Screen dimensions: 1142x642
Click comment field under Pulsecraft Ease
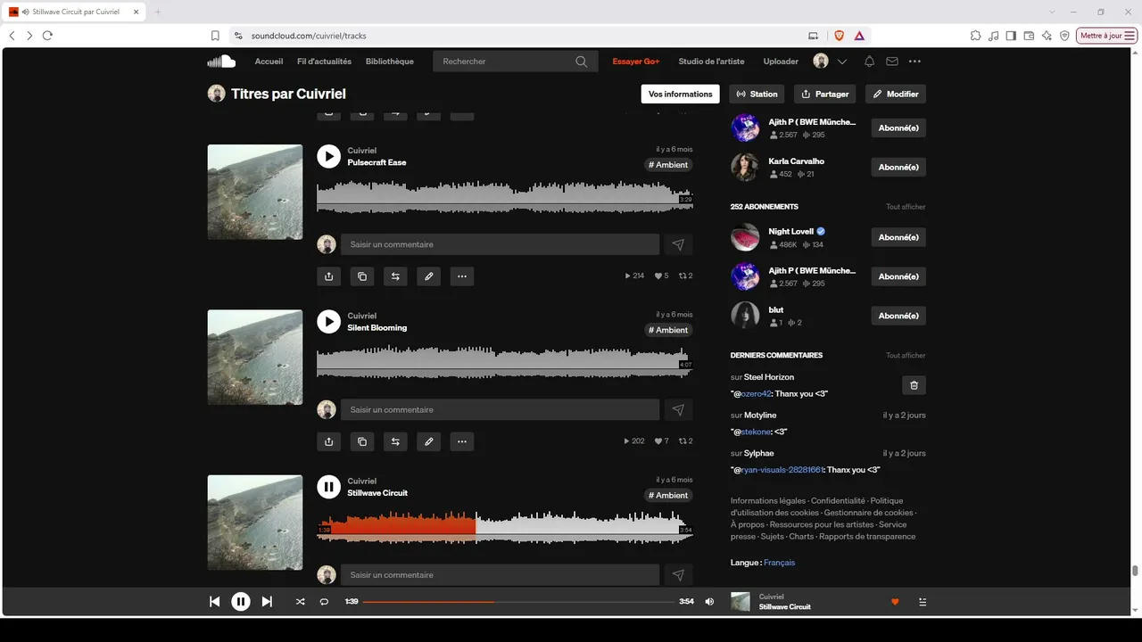(501, 244)
